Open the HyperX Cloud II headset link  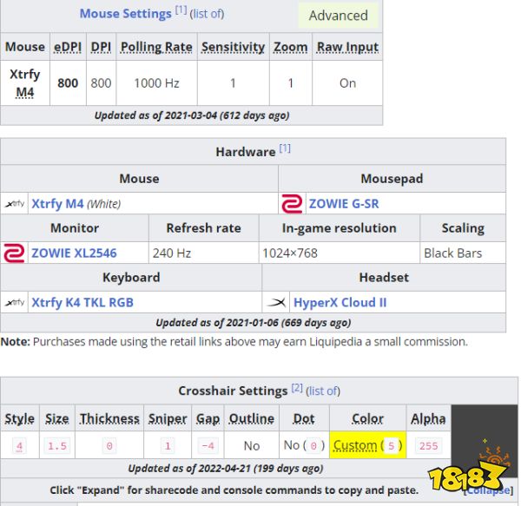(x=340, y=302)
